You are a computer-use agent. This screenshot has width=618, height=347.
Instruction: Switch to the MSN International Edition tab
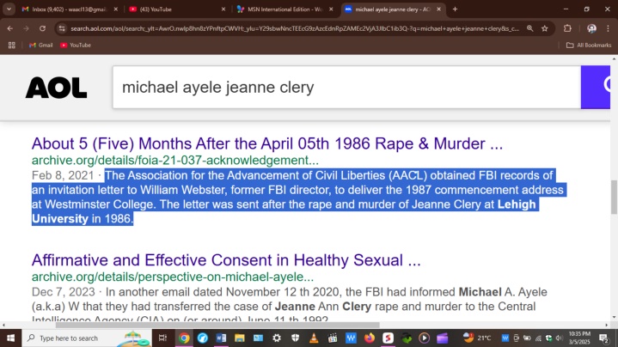click(284, 9)
